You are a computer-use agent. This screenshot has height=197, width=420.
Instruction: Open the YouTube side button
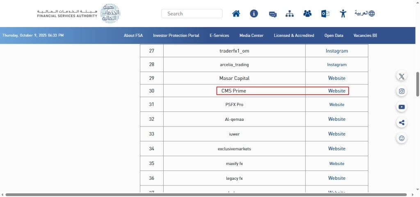[x=402, y=107]
